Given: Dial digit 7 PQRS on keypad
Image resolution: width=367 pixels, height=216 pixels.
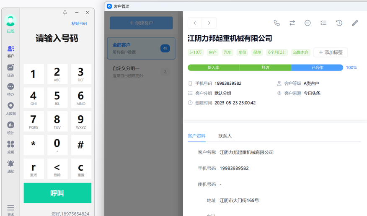Looking at the screenshot, I should tap(34, 121).
